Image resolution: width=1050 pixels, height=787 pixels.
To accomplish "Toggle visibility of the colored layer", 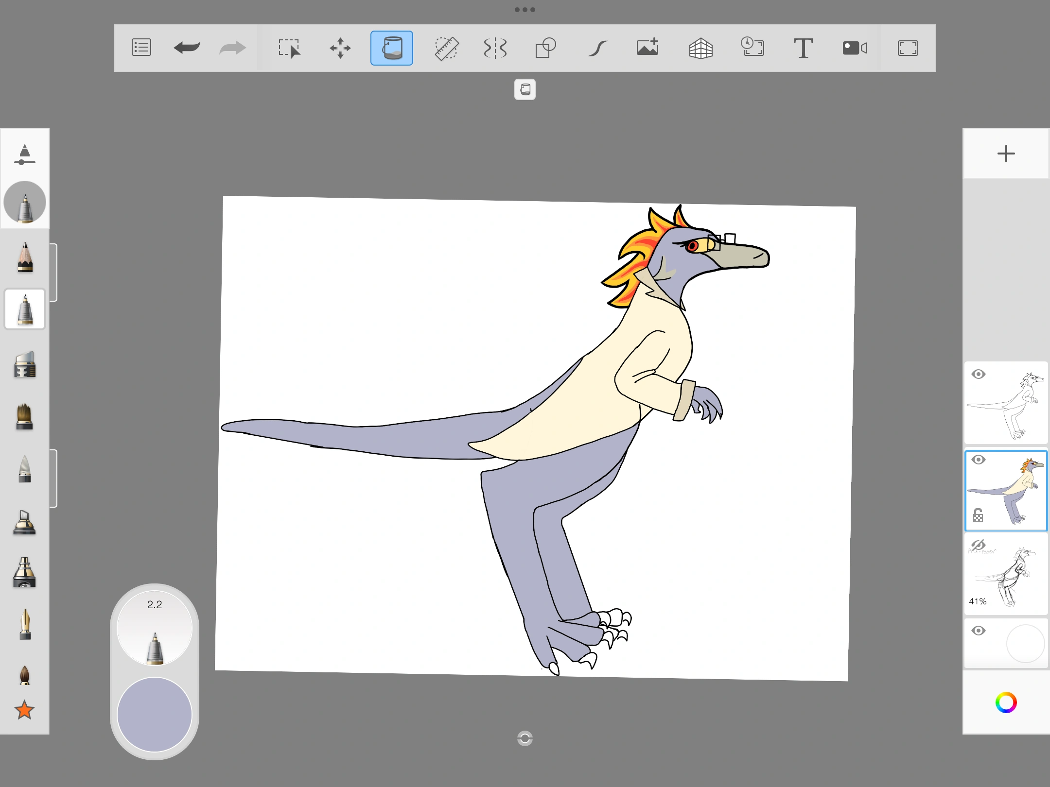I will pos(979,460).
